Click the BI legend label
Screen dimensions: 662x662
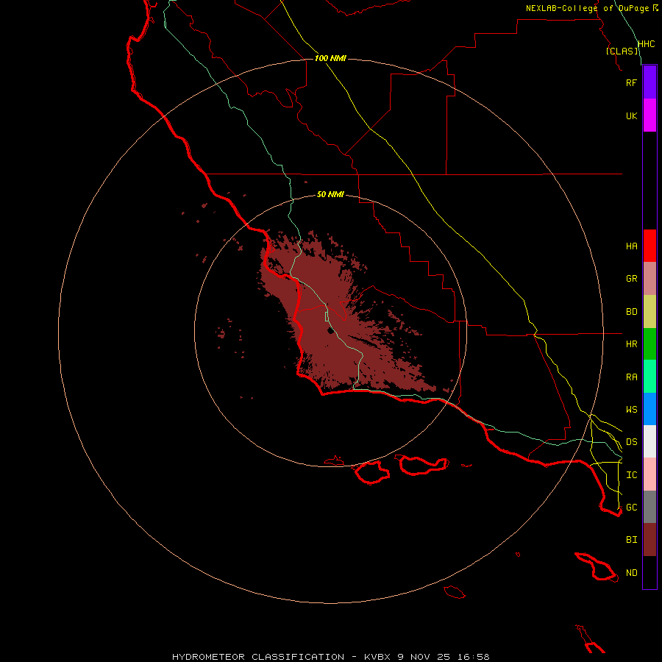pyautogui.click(x=631, y=540)
